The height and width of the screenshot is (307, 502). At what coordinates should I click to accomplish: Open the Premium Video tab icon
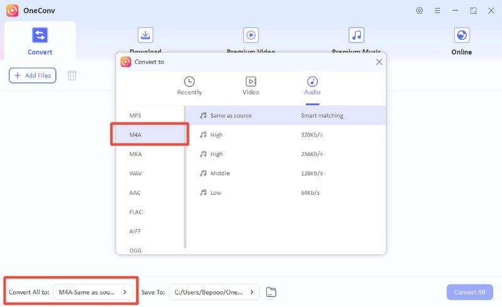[250, 35]
